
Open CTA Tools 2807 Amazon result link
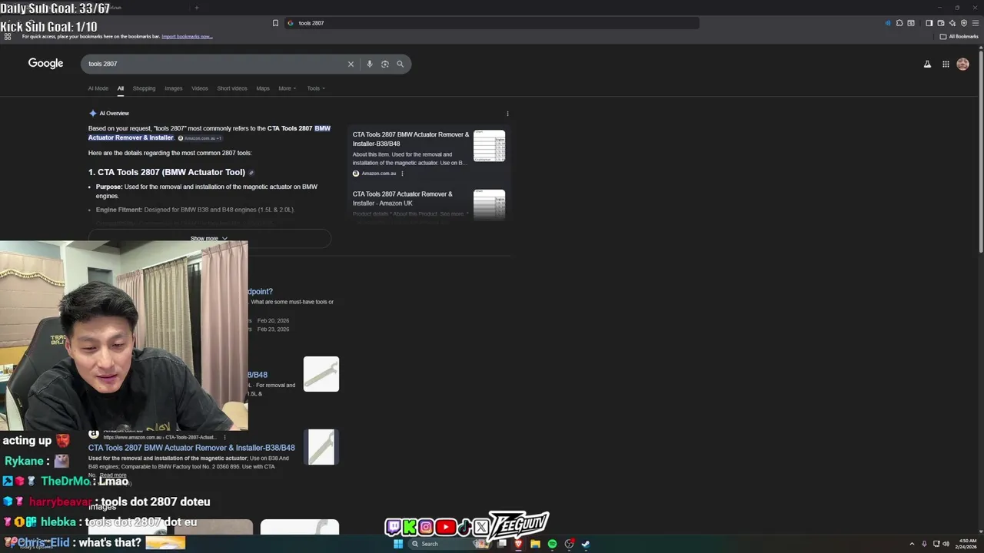pyautogui.click(x=191, y=448)
